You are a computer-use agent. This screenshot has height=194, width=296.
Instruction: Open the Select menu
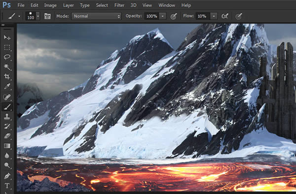102,5
